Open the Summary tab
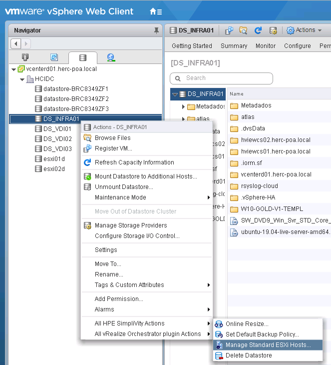331x365 pixels. [x=234, y=46]
